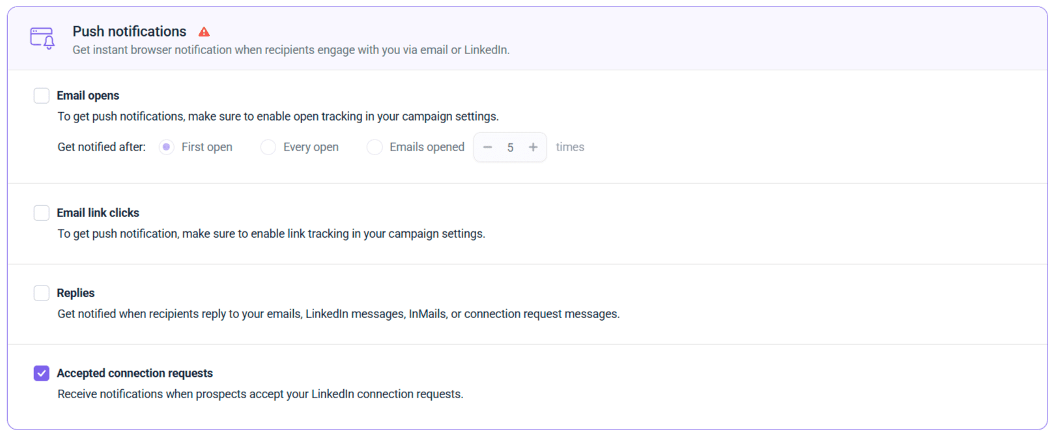Increase open count with plus icon
Image resolution: width=1054 pixels, height=438 pixels.
(533, 147)
